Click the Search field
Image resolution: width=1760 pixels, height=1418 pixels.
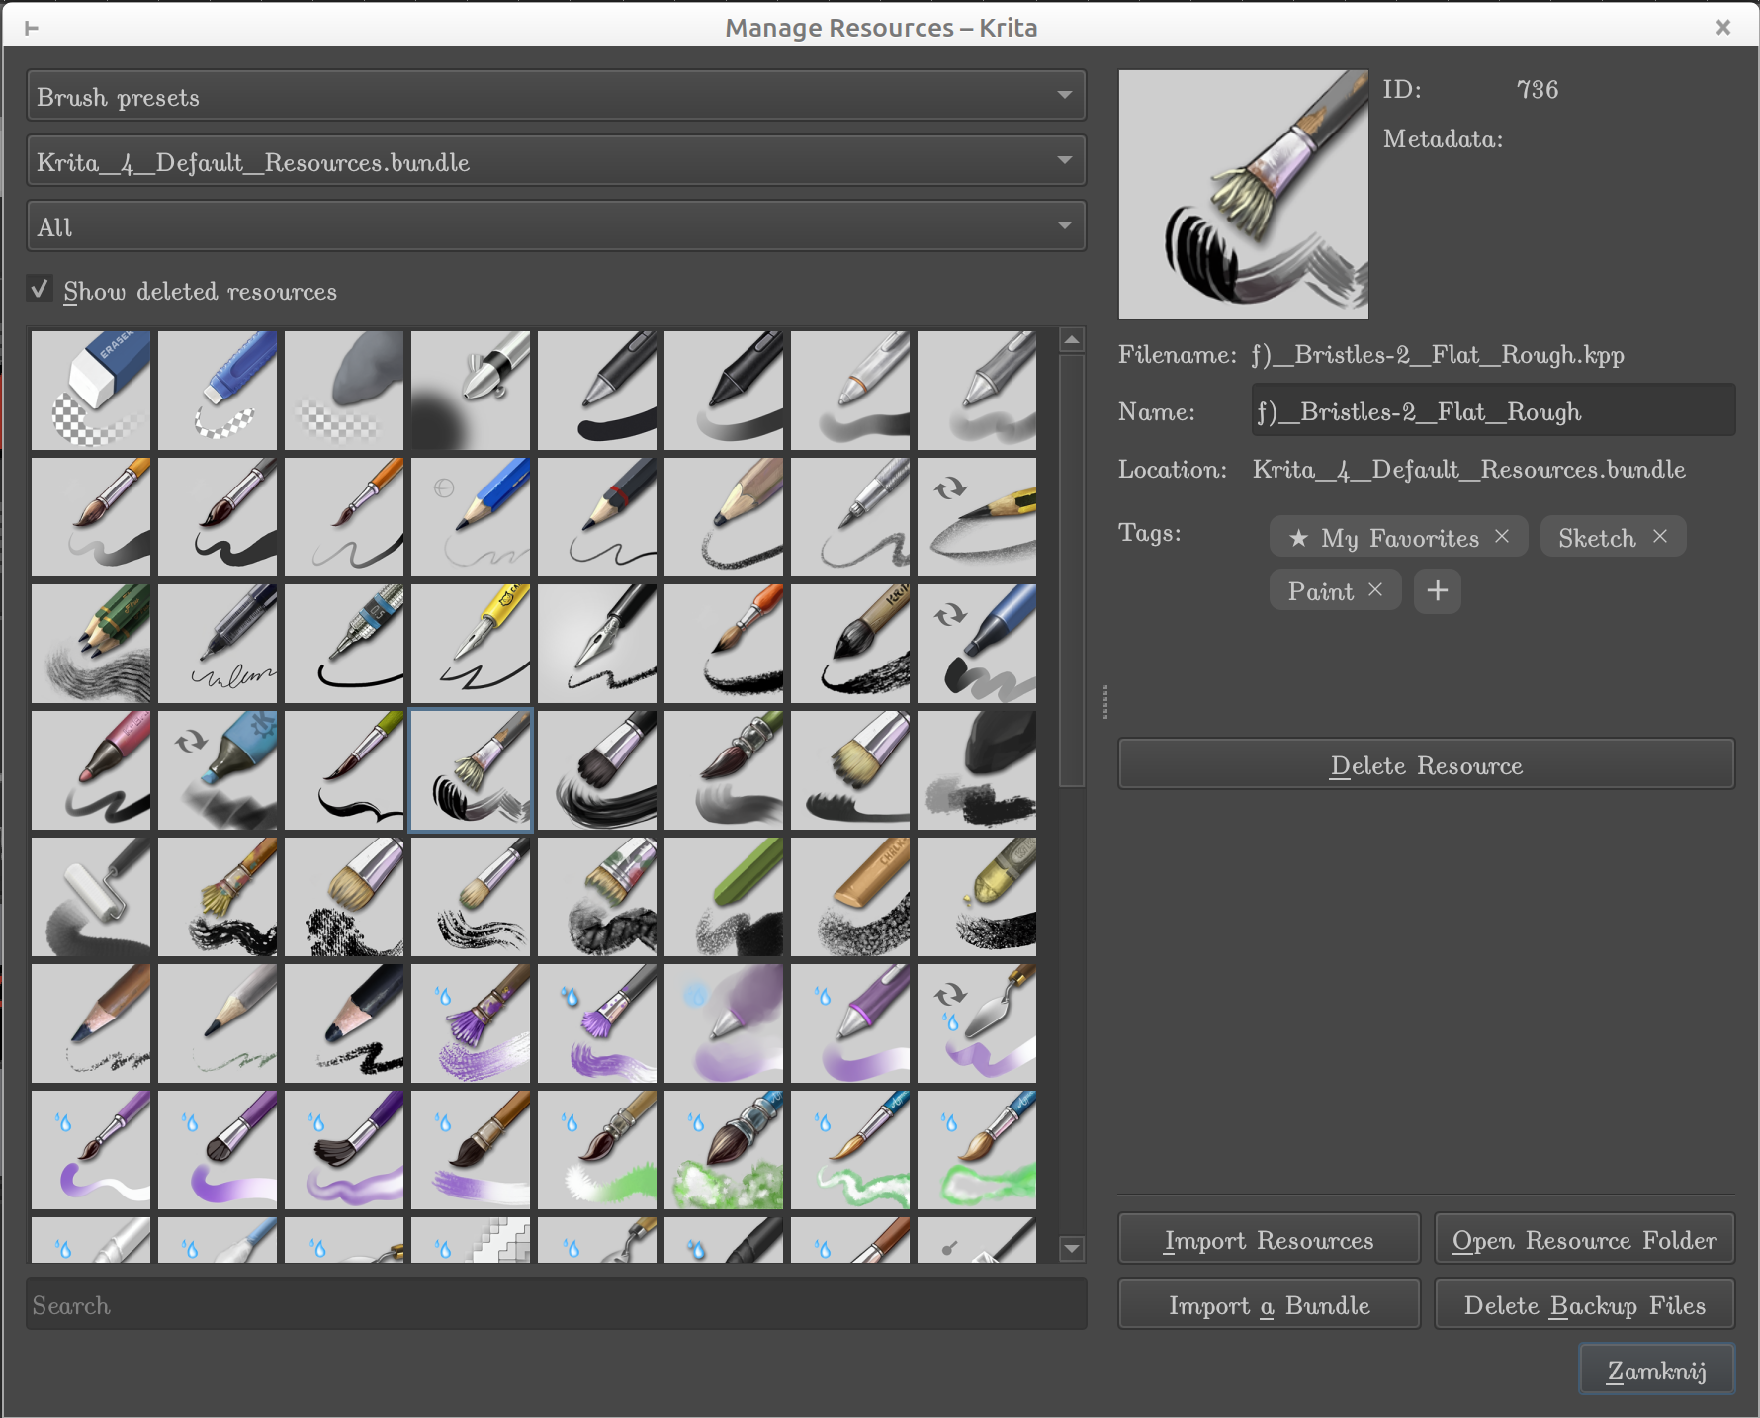coord(556,1304)
